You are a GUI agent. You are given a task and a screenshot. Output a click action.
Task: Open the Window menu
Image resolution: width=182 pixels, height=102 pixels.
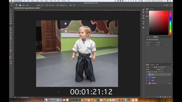[64, 1]
